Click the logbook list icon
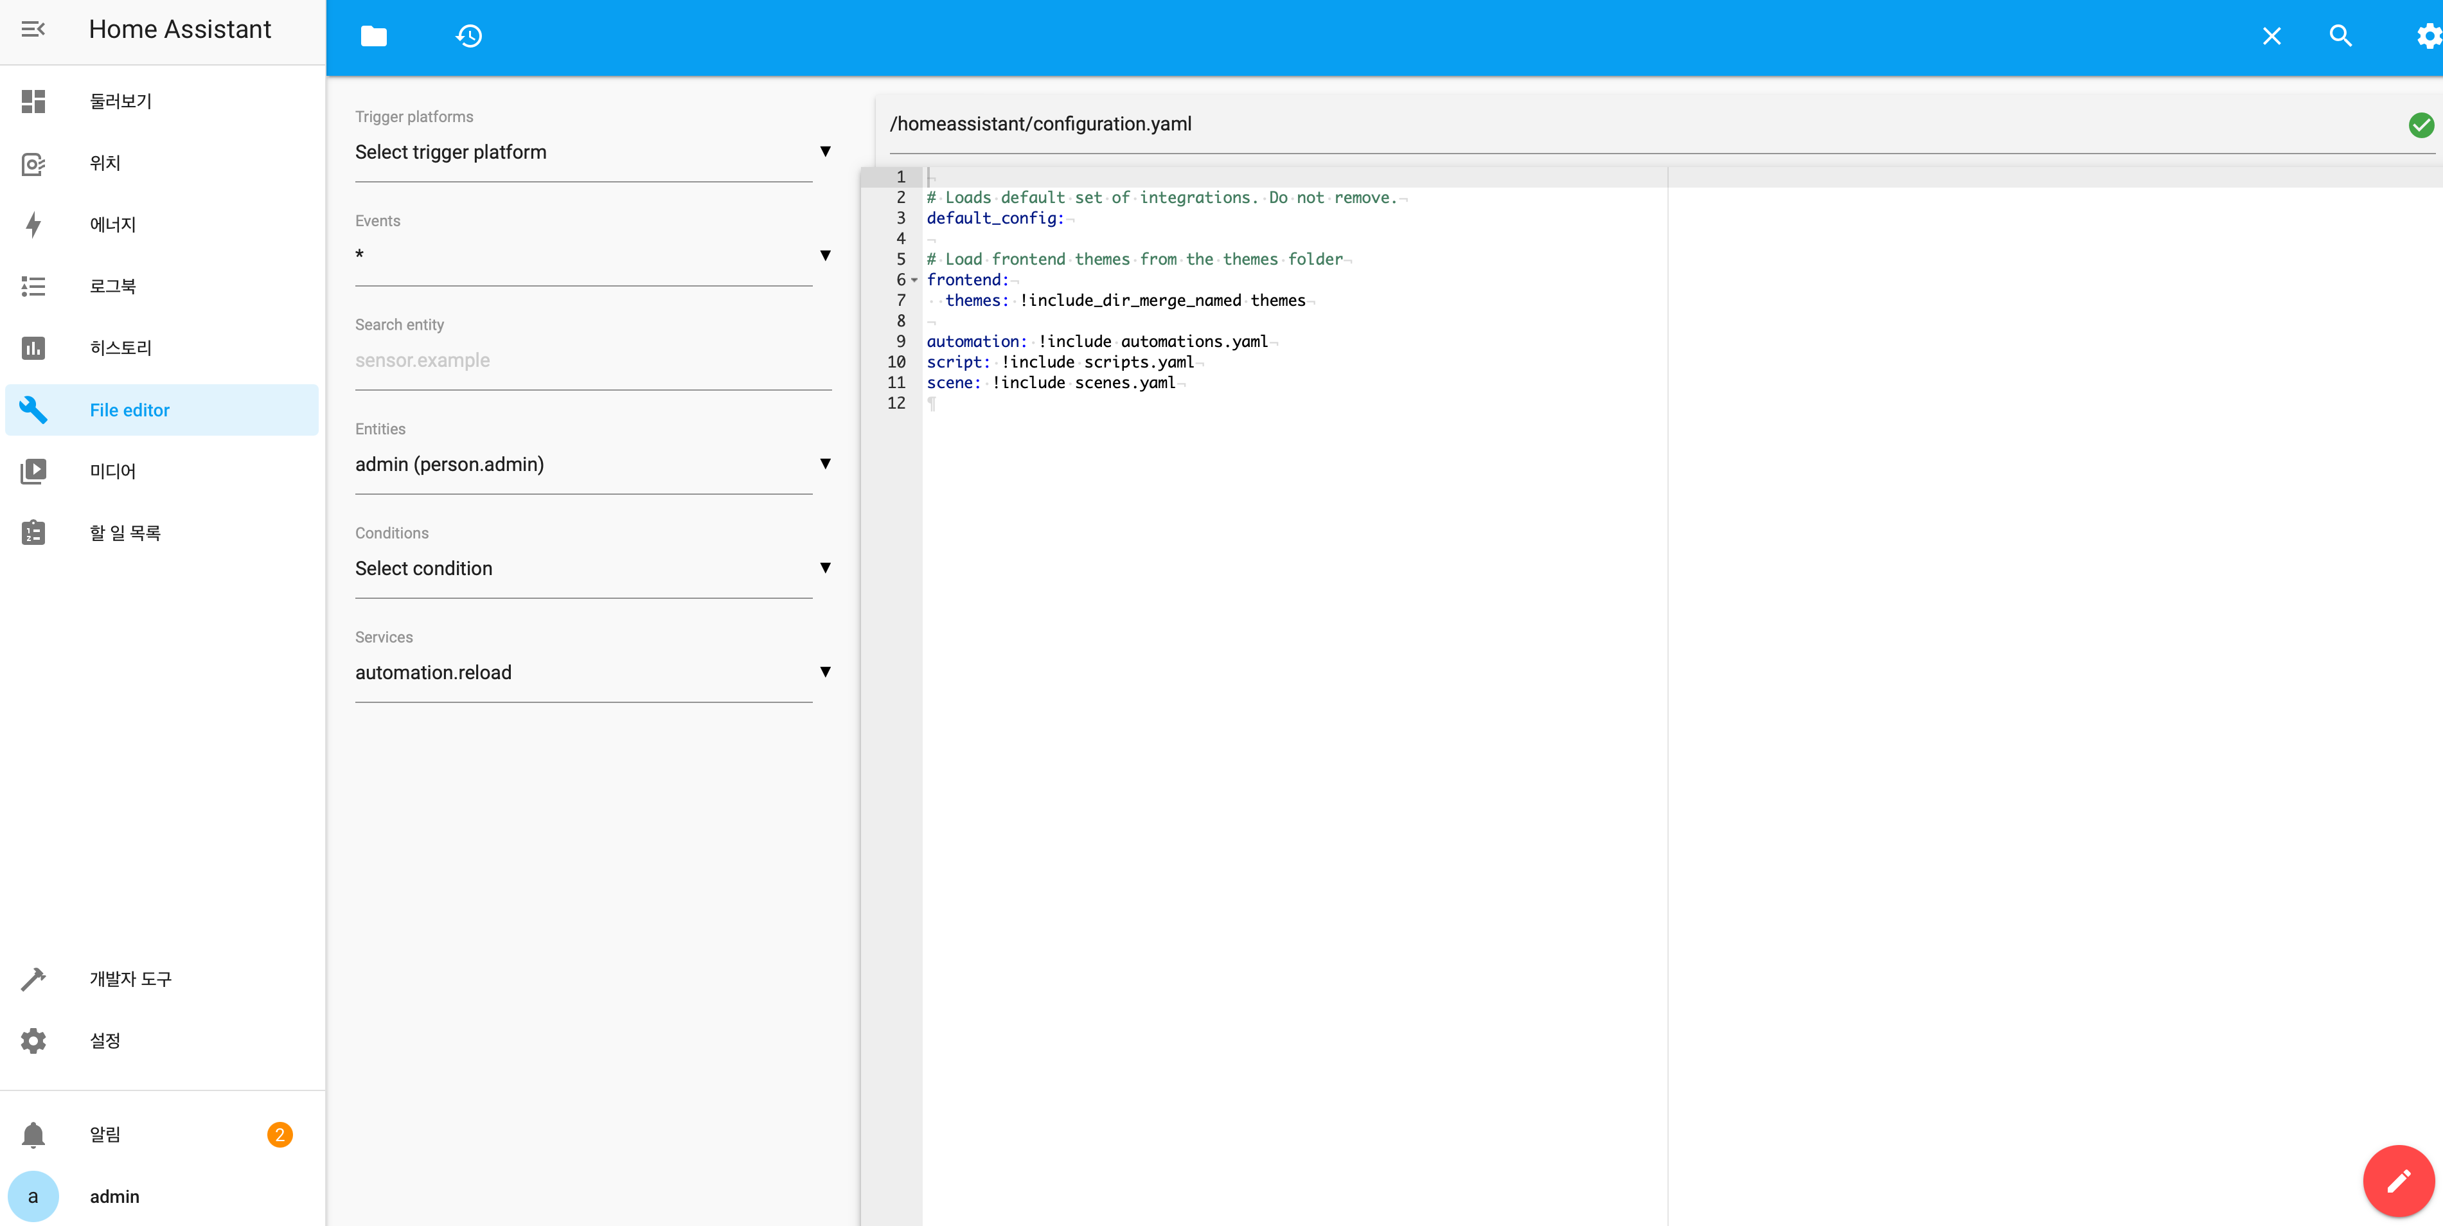 pos(33,287)
